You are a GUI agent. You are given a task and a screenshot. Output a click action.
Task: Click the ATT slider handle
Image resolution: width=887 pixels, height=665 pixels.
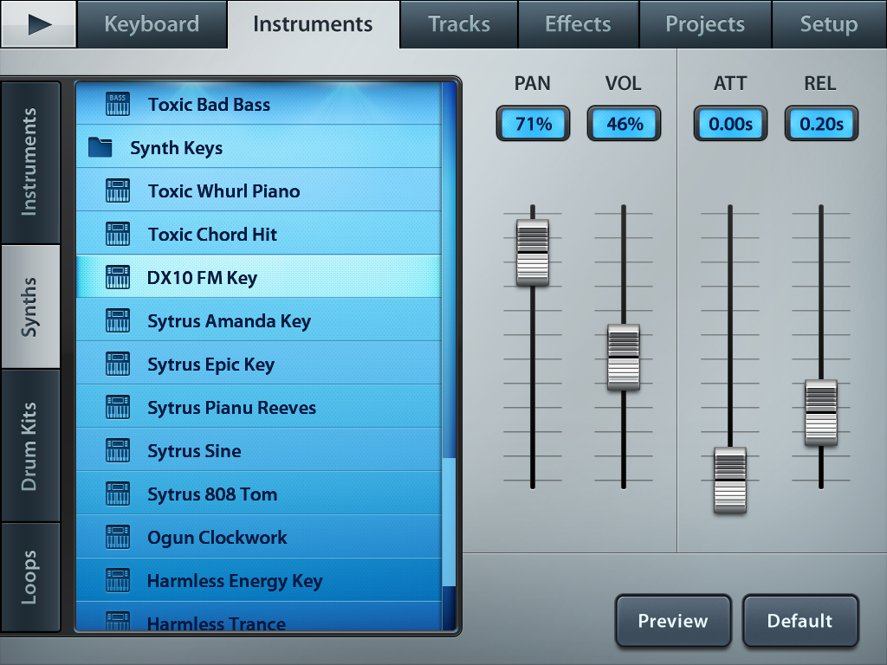[x=729, y=481]
